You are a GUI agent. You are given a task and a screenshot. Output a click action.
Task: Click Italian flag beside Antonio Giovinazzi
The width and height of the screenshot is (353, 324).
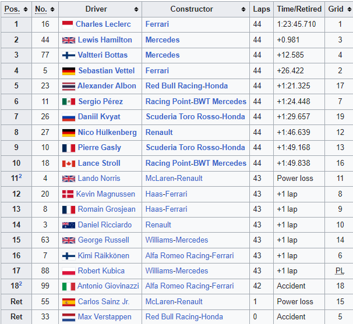tap(69, 287)
